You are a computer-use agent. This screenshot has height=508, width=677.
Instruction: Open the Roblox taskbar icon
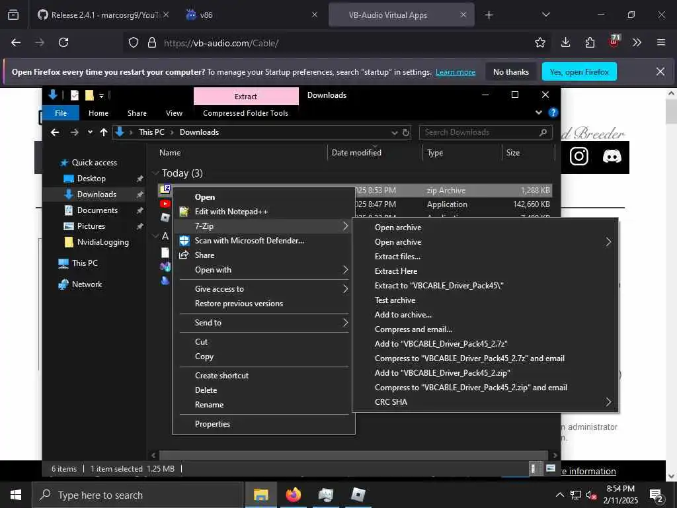(x=358, y=495)
